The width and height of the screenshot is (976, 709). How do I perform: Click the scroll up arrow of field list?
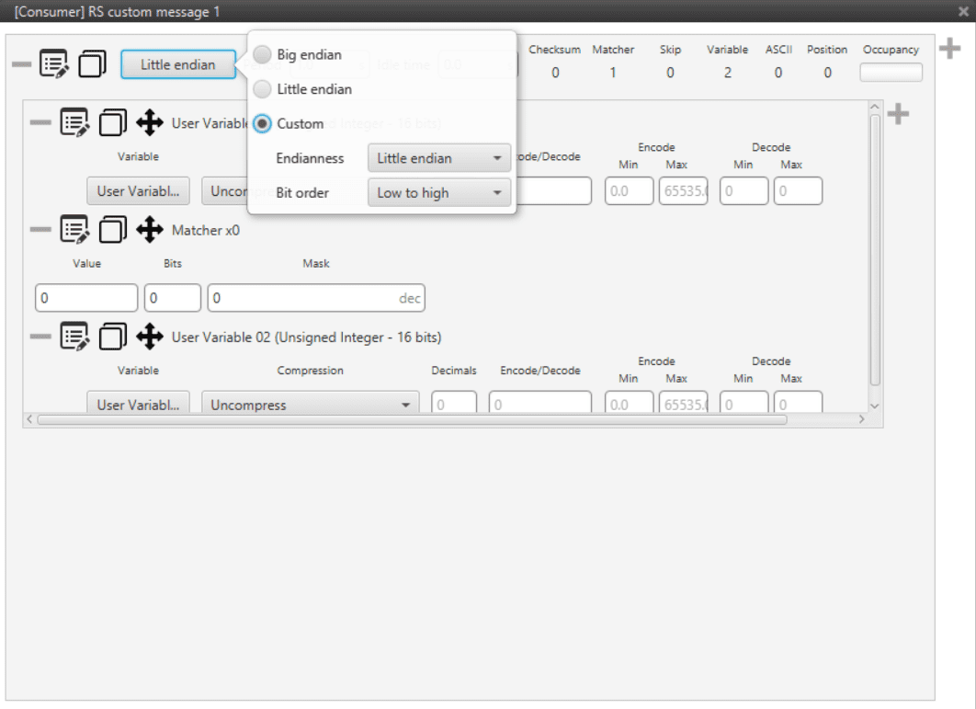click(875, 108)
